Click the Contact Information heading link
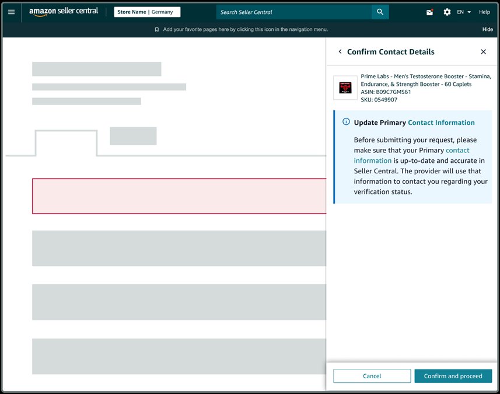 point(441,123)
